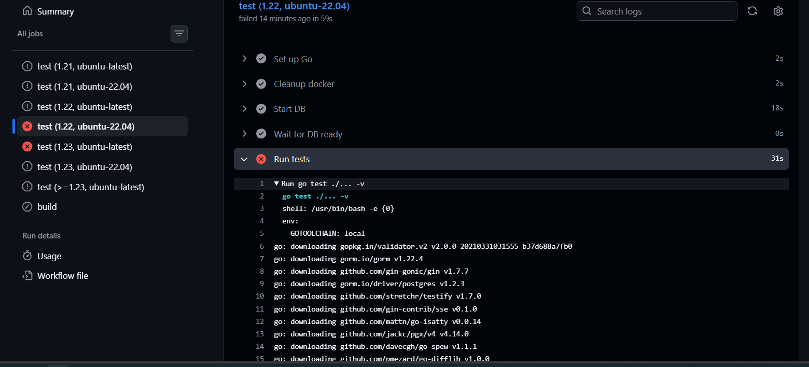Click log line downloading github.com/gin-gonic/gin v1.7.7
Viewport: 809px width, 367px height.
[371, 271]
